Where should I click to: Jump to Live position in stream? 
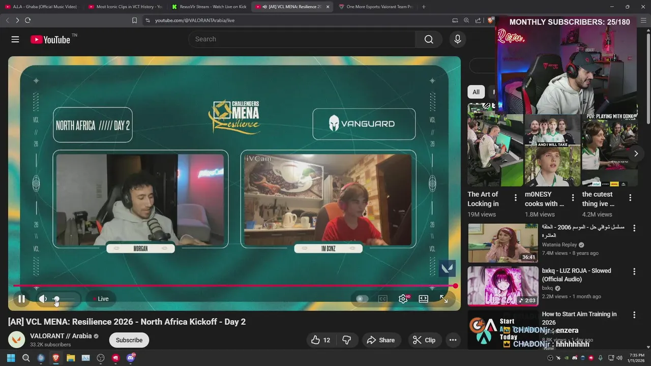[x=100, y=299]
